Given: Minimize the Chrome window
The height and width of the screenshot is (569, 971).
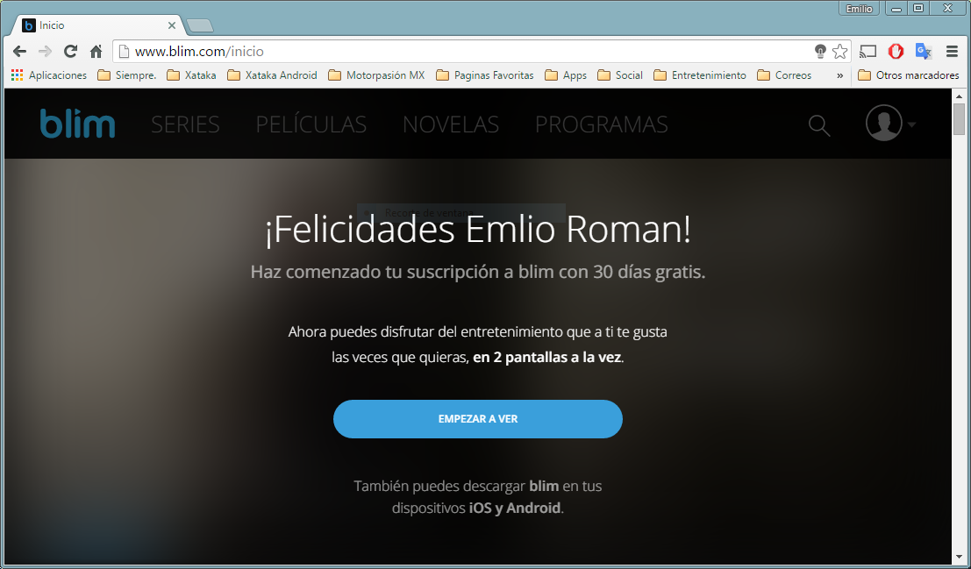Looking at the screenshot, I should coord(896,9).
